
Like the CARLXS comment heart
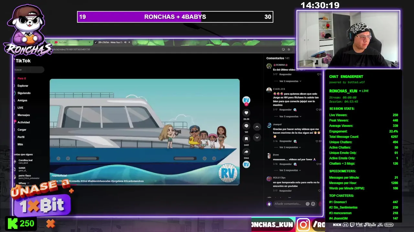[317, 110]
